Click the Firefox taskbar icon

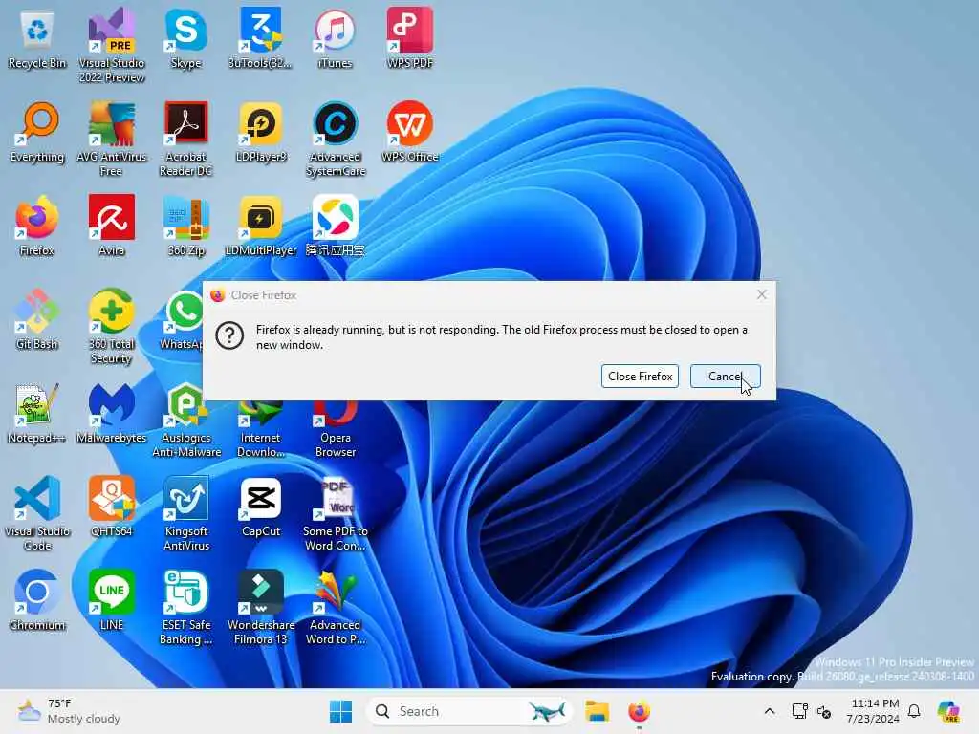[639, 711]
